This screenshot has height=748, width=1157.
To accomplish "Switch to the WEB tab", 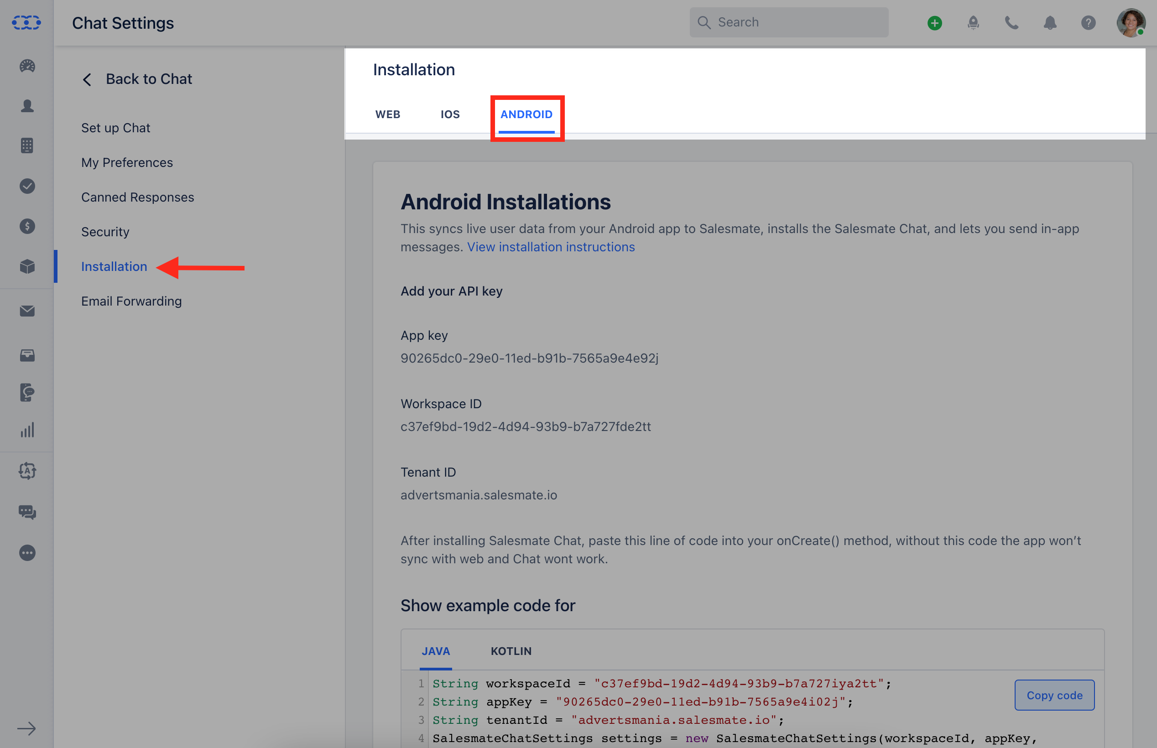I will click(x=388, y=114).
